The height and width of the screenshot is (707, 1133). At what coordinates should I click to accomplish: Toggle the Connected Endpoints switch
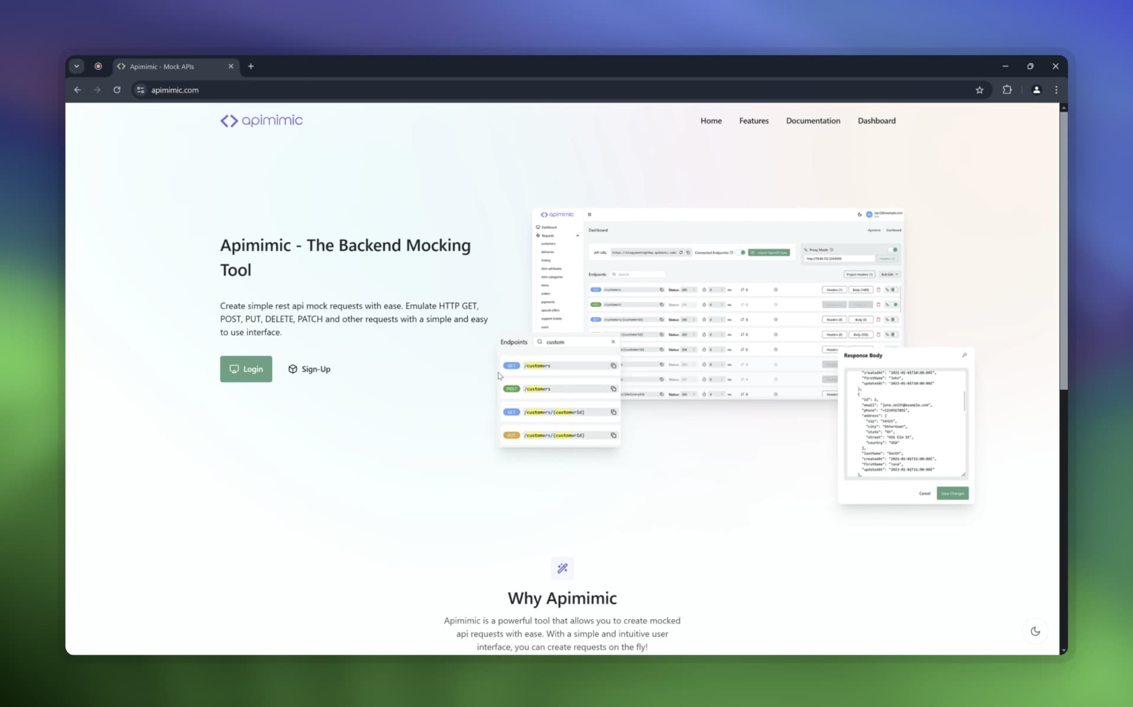741,253
